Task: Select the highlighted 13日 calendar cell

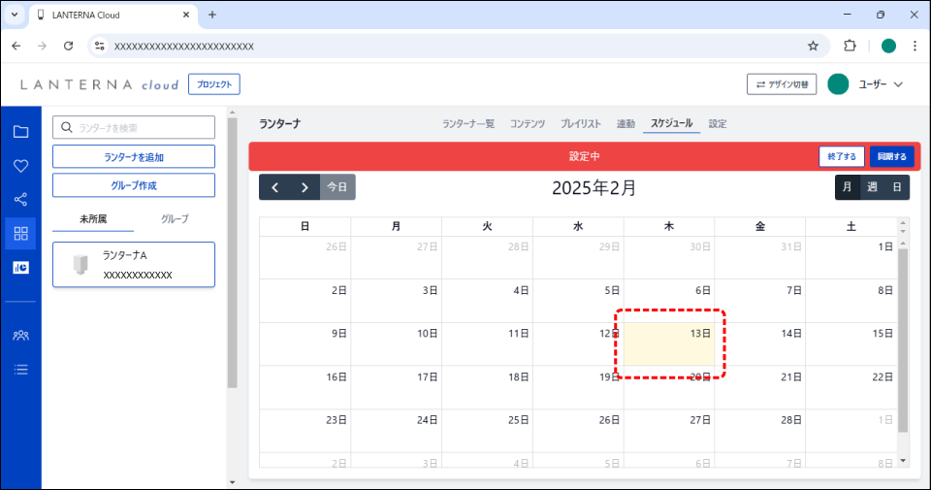Action: coord(669,344)
